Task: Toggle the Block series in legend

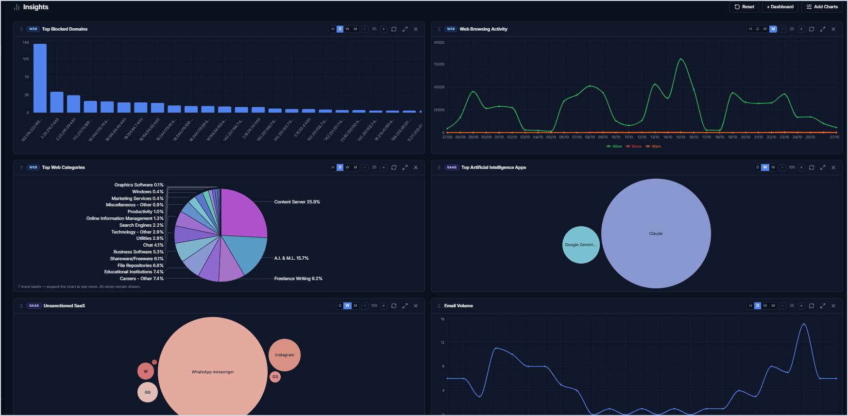Action: point(634,146)
